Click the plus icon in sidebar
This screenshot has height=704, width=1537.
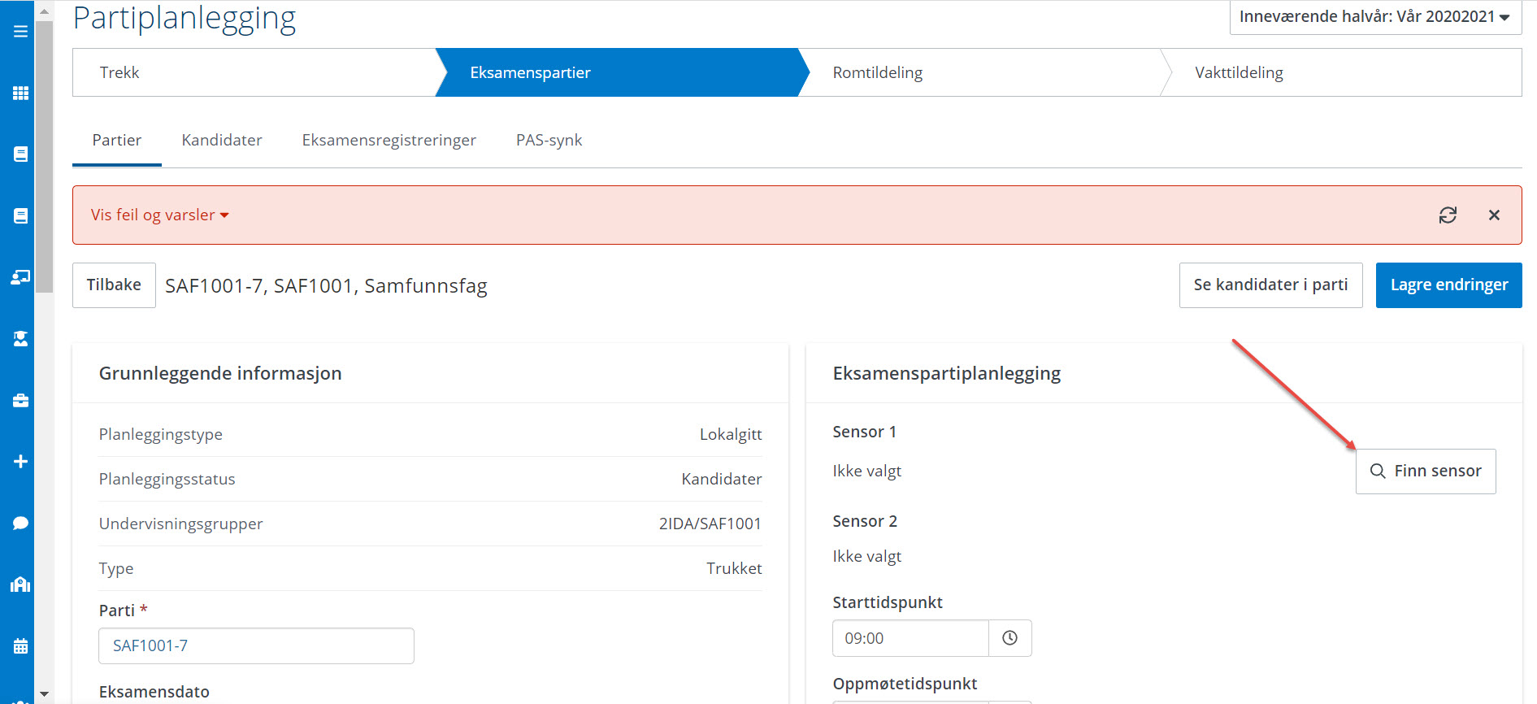20,462
